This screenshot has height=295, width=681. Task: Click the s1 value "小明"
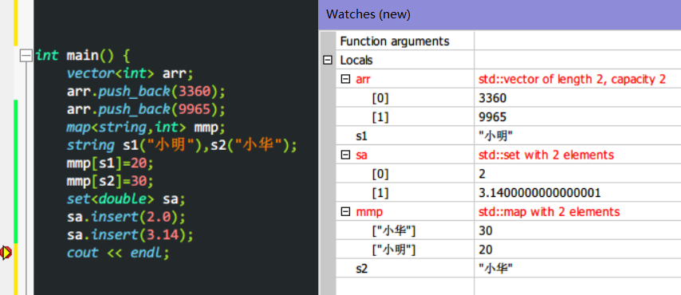click(495, 136)
